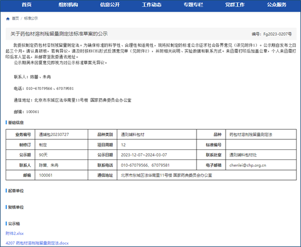
Task: Select the 公示稿 section heading
Action: point(14,224)
